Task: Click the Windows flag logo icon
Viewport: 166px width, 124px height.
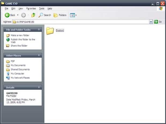Action: pyautogui.click(x=161, y=9)
